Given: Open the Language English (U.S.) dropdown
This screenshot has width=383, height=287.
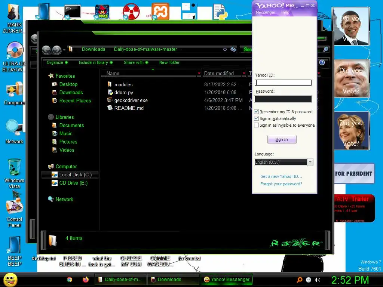Looking at the screenshot, I should 284,162.
